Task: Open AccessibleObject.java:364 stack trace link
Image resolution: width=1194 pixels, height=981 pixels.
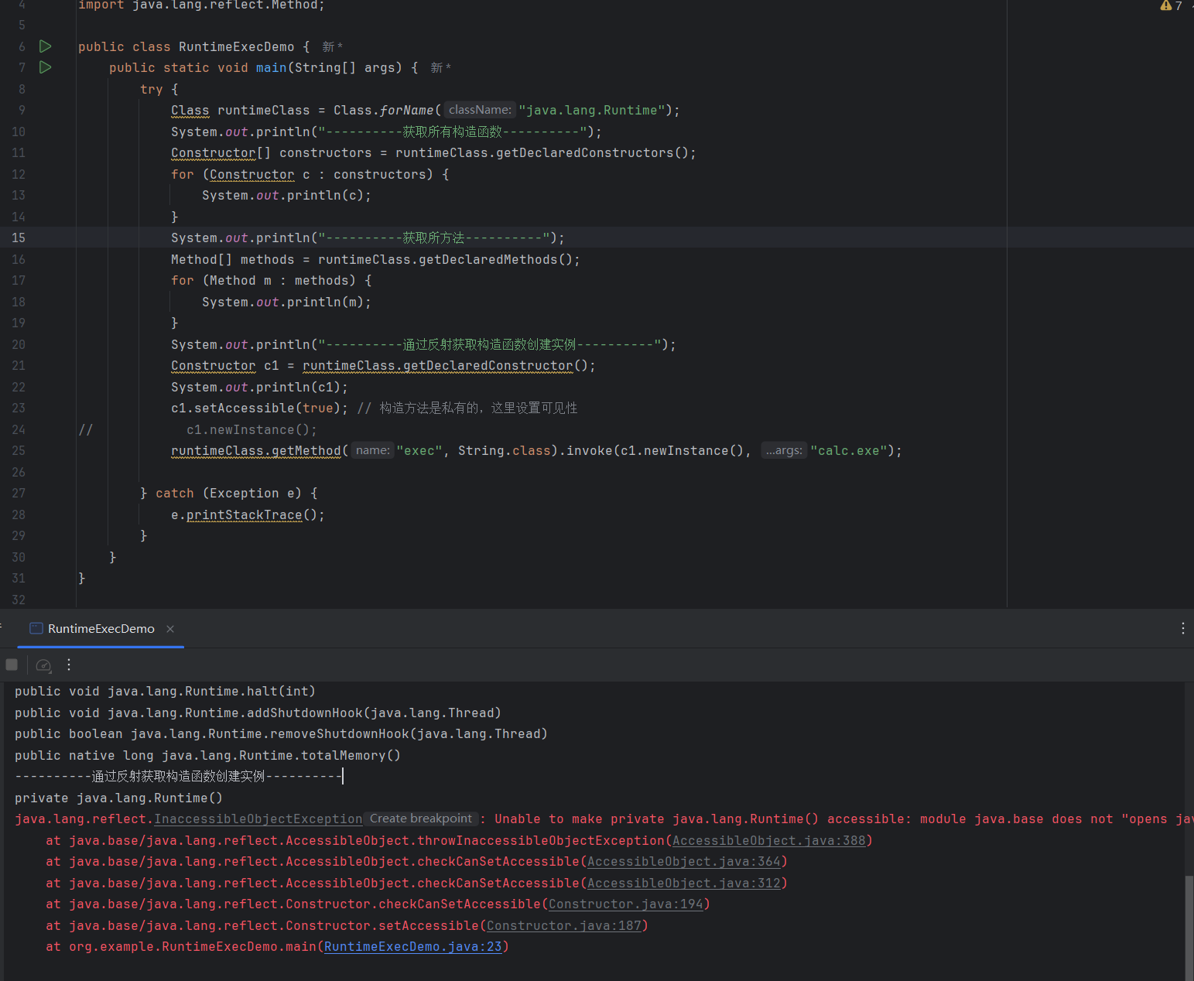Action: (x=683, y=861)
